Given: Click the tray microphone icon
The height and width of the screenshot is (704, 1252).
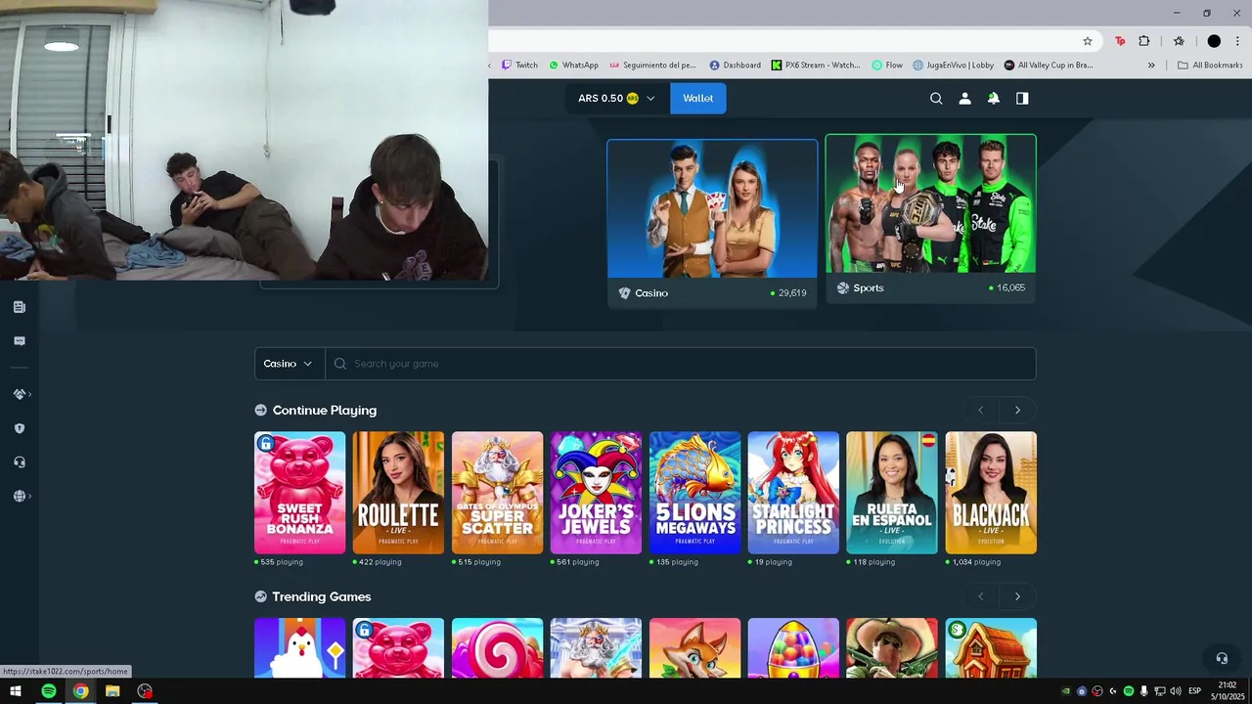Looking at the screenshot, I should click(1143, 691).
